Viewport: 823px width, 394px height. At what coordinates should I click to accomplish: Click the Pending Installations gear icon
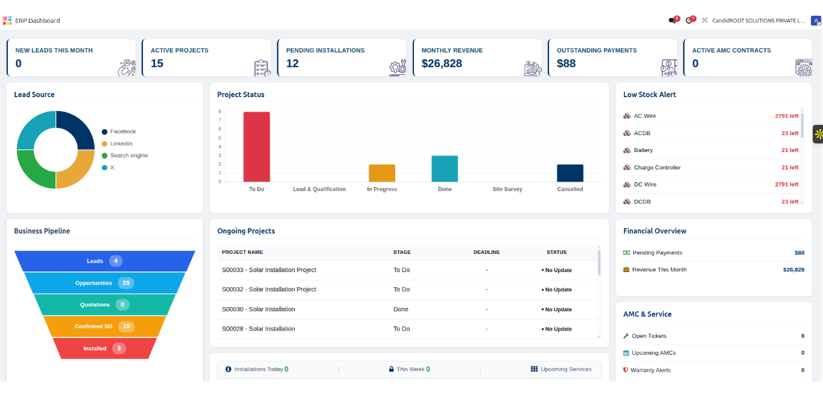click(x=398, y=68)
